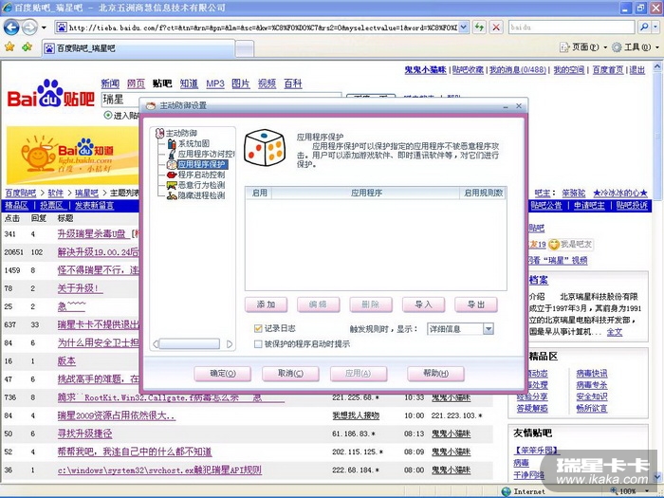Screen dimensions: 664x498
Task: Click the 病毒快讯 link
Action: click(x=592, y=374)
